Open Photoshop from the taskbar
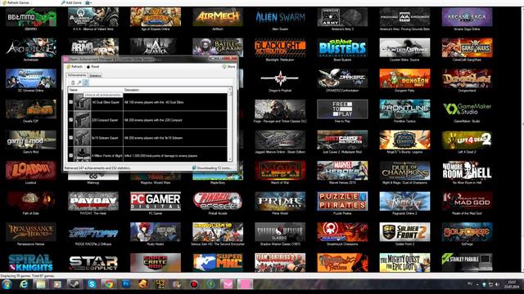The width and height of the screenshot is (524, 294). tap(126, 284)
